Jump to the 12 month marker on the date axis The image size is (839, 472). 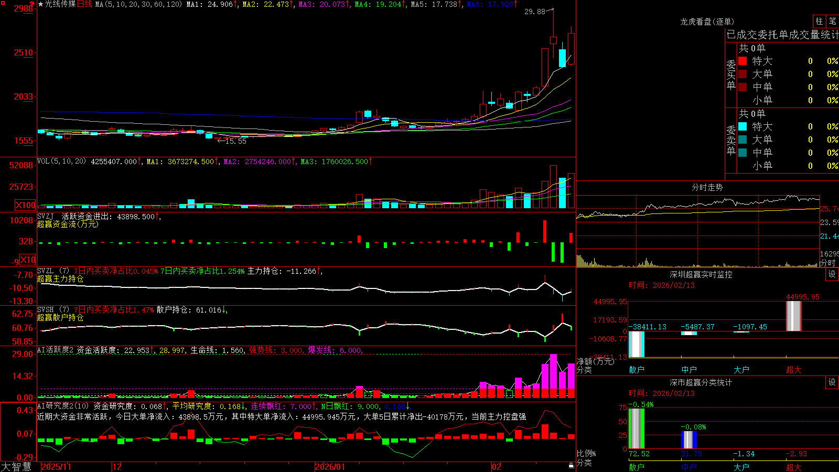(x=117, y=467)
